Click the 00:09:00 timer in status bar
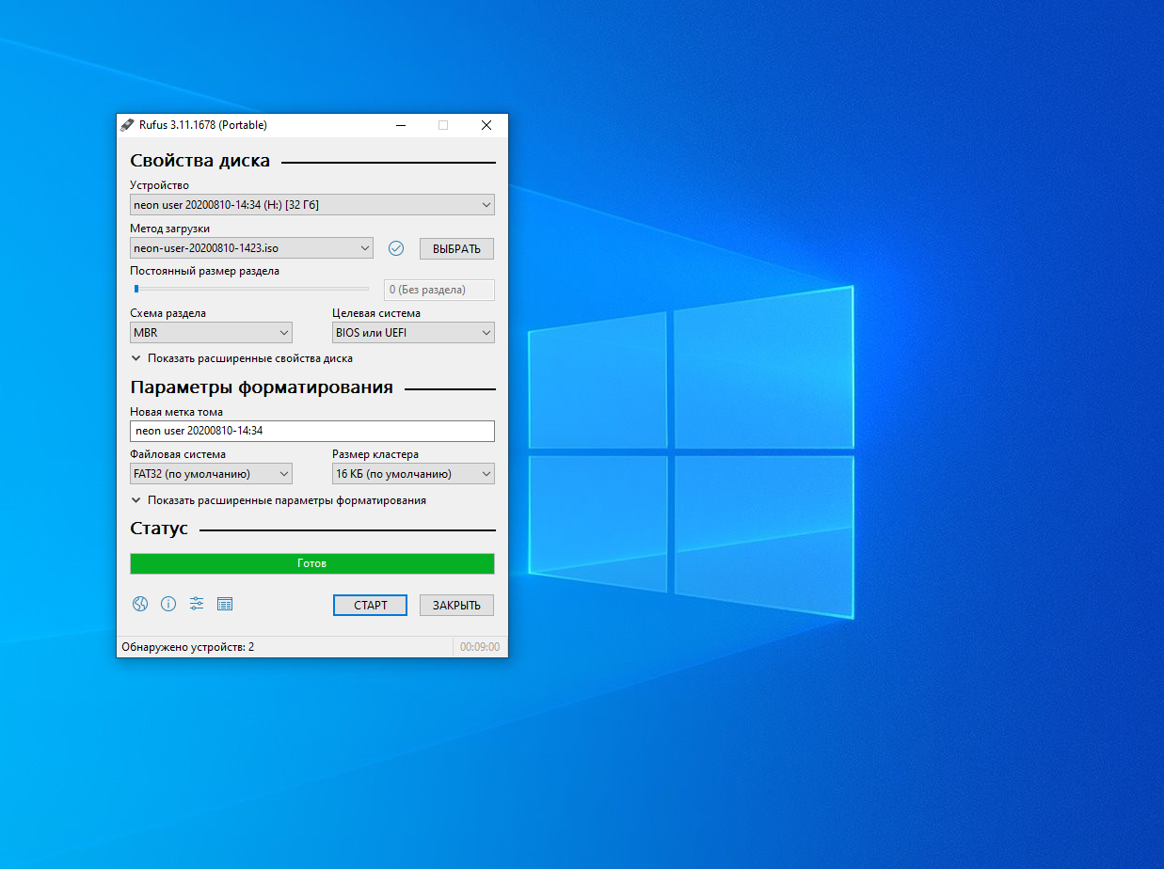The image size is (1164, 869). click(480, 647)
